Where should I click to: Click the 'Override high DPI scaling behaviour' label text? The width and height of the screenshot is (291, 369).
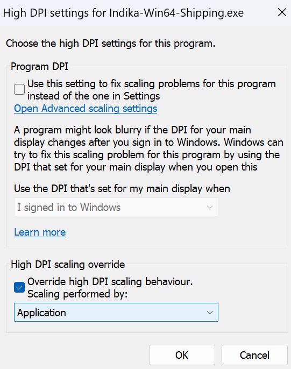(110, 281)
